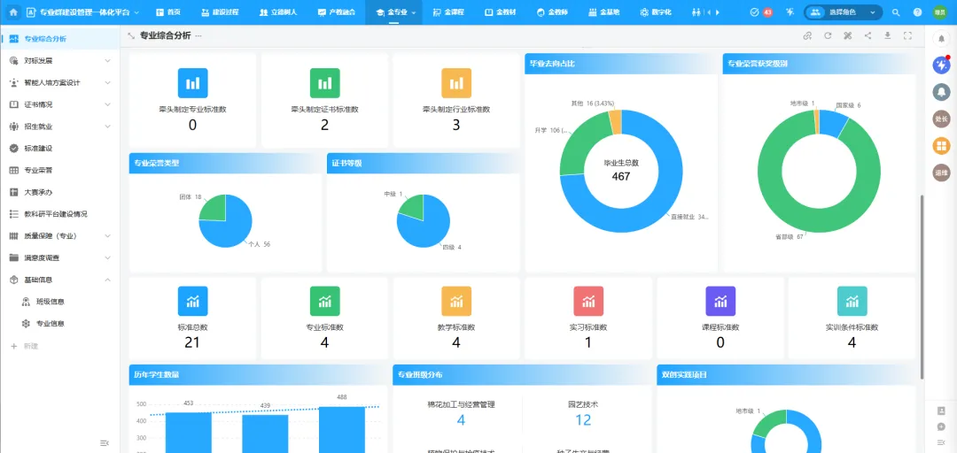Click the 班级信息 sidebar link
This screenshot has width=957, height=453.
click(50, 302)
